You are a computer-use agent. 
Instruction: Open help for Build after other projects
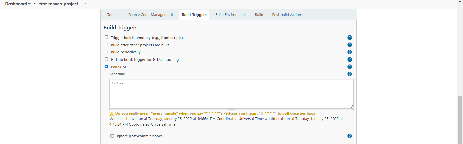point(350,45)
